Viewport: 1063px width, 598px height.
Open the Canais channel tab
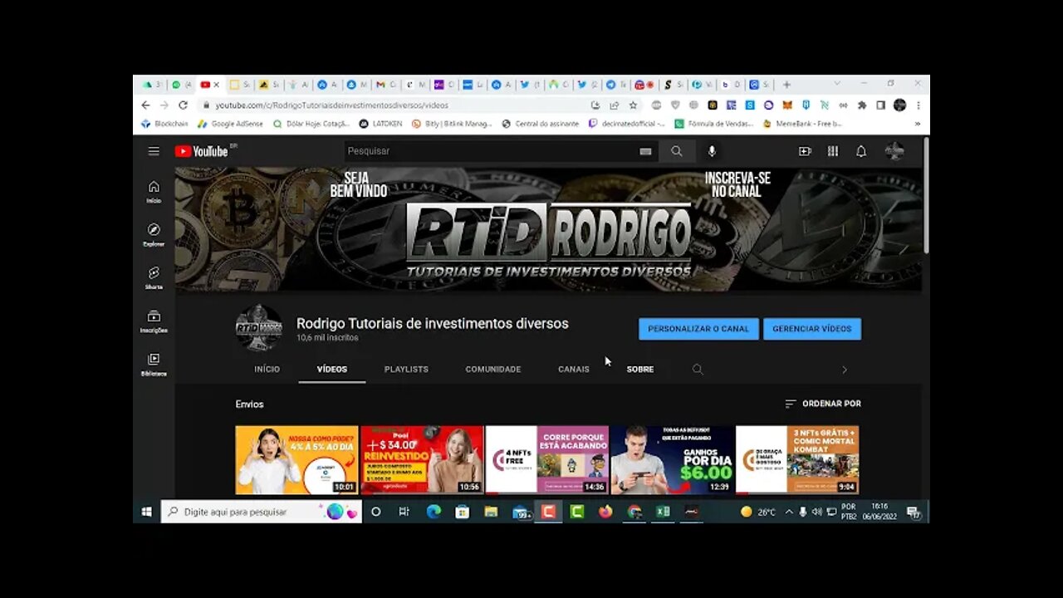[574, 370]
